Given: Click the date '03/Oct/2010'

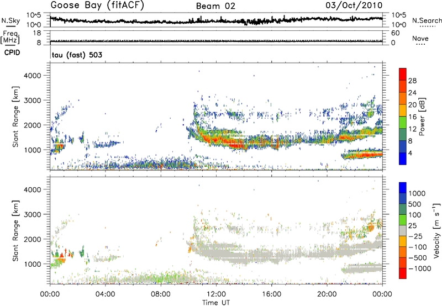Looking at the screenshot, I should (x=354, y=5).
